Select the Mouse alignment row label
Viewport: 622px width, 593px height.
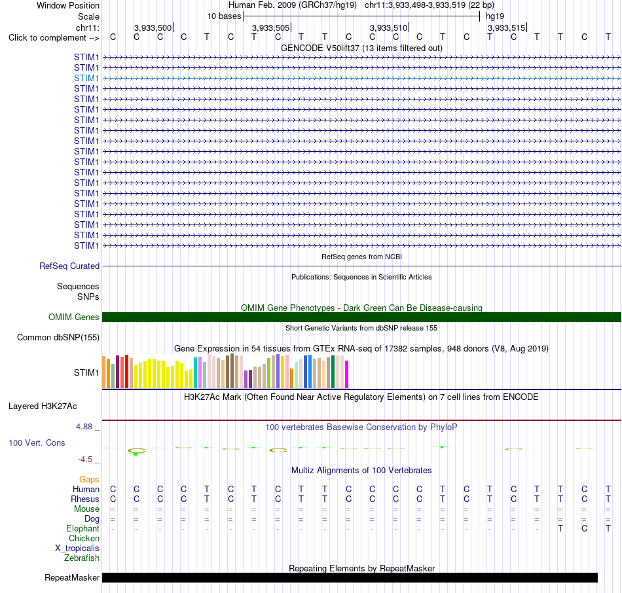tap(86, 509)
